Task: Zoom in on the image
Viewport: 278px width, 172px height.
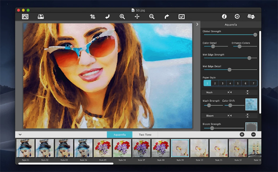Action: pos(122,17)
